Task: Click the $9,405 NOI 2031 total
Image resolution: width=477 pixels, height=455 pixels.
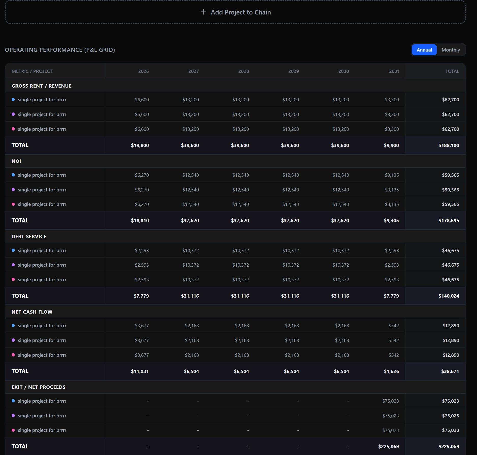Action: 391,220
